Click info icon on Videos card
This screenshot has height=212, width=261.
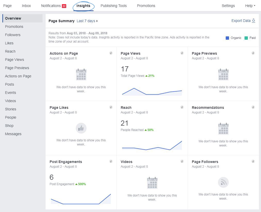tap(182, 161)
